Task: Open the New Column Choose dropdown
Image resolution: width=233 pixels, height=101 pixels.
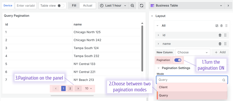Action: click(193, 52)
